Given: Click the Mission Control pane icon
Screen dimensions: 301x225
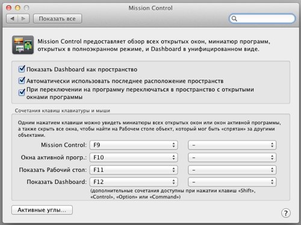Looking at the screenshot, I should (23, 45).
